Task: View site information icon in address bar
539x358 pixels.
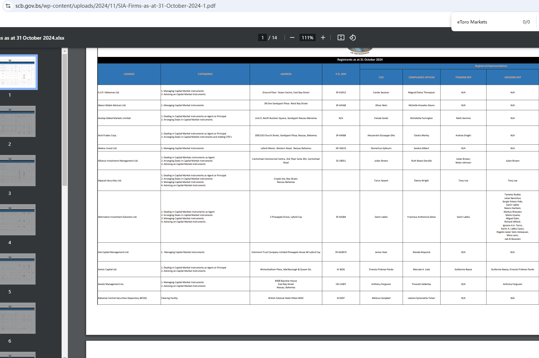Action: point(8,6)
